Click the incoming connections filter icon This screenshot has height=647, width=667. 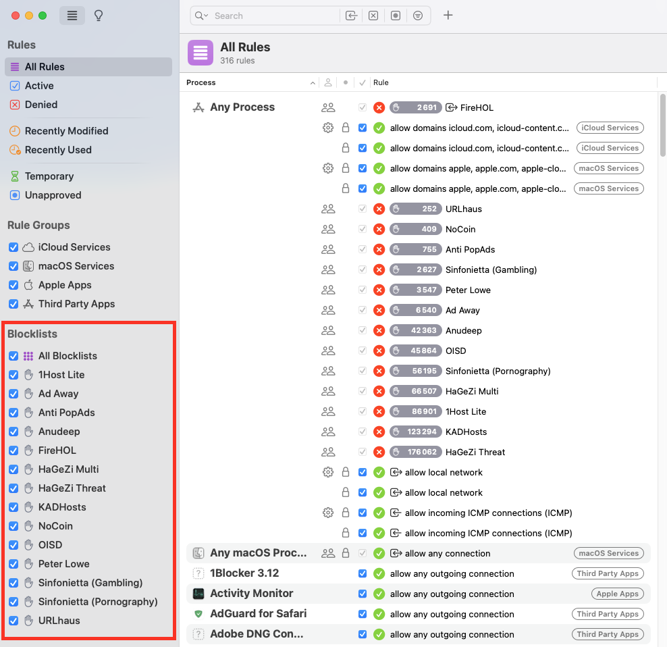click(351, 16)
